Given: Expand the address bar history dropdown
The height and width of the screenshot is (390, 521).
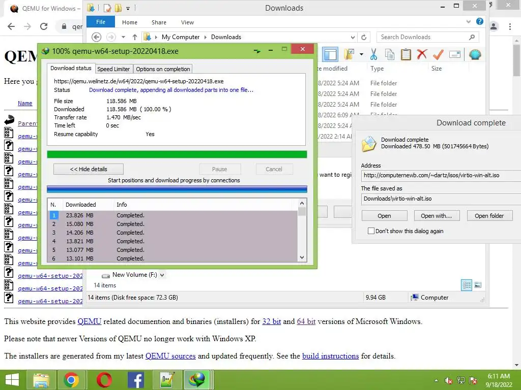Looking at the screenshot, I should click(353, 37).
